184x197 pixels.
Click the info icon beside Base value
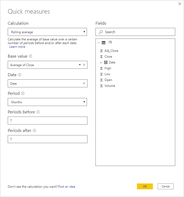point(31,56)
